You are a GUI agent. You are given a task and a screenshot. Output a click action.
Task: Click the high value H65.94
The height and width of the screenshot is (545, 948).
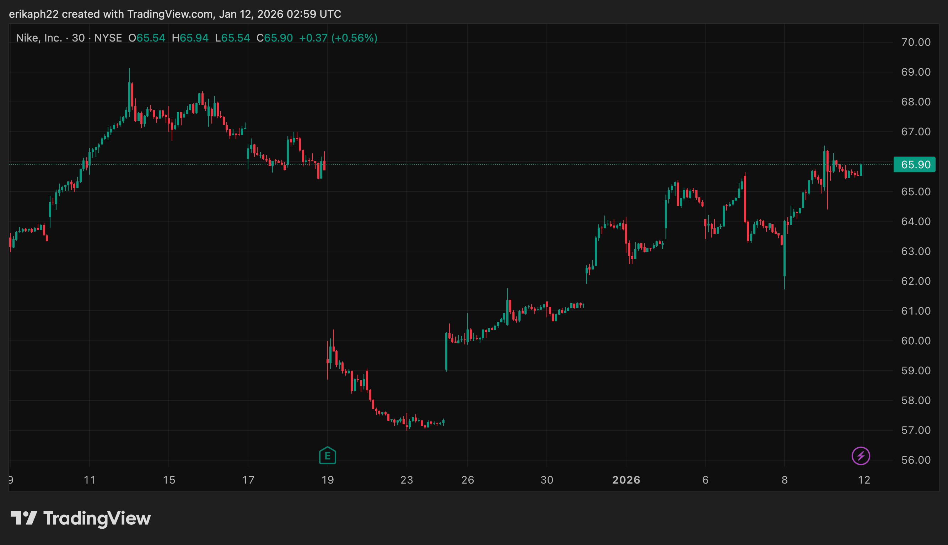pyautogui.click(x=190, y=38)
